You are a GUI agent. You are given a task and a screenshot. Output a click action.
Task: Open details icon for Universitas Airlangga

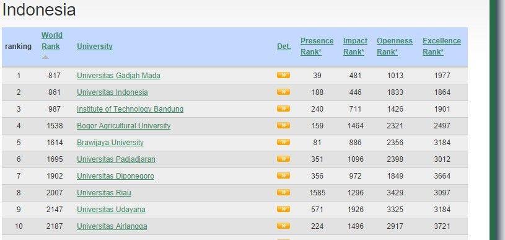click(283, 226)
